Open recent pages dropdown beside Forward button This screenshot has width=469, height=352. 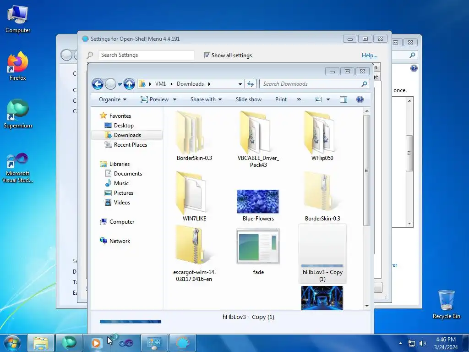coord(120,84)
